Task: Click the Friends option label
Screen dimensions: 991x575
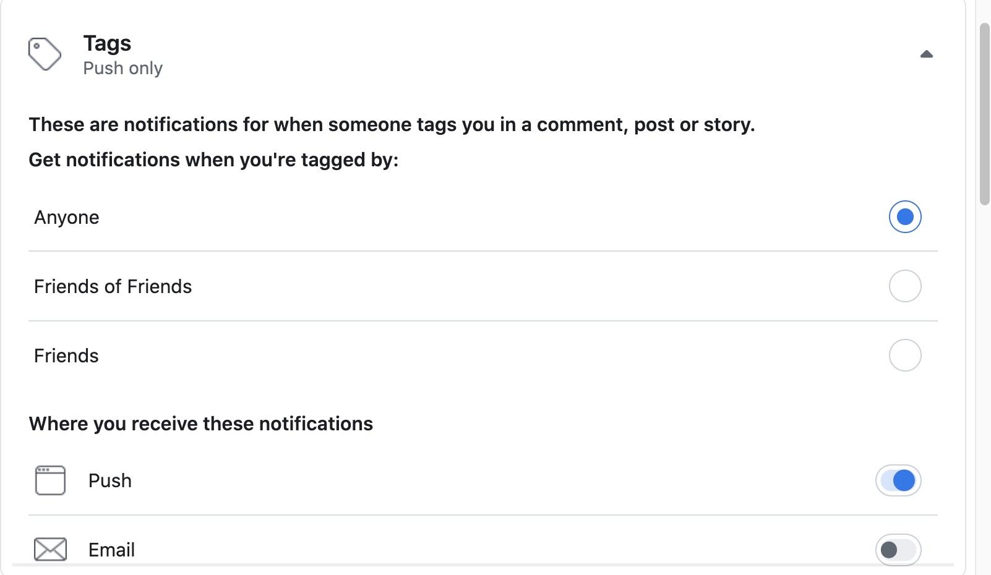Action: [66, 356]
